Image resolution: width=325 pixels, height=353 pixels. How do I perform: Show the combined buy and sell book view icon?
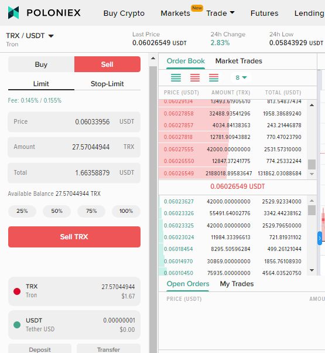[214, 77]
